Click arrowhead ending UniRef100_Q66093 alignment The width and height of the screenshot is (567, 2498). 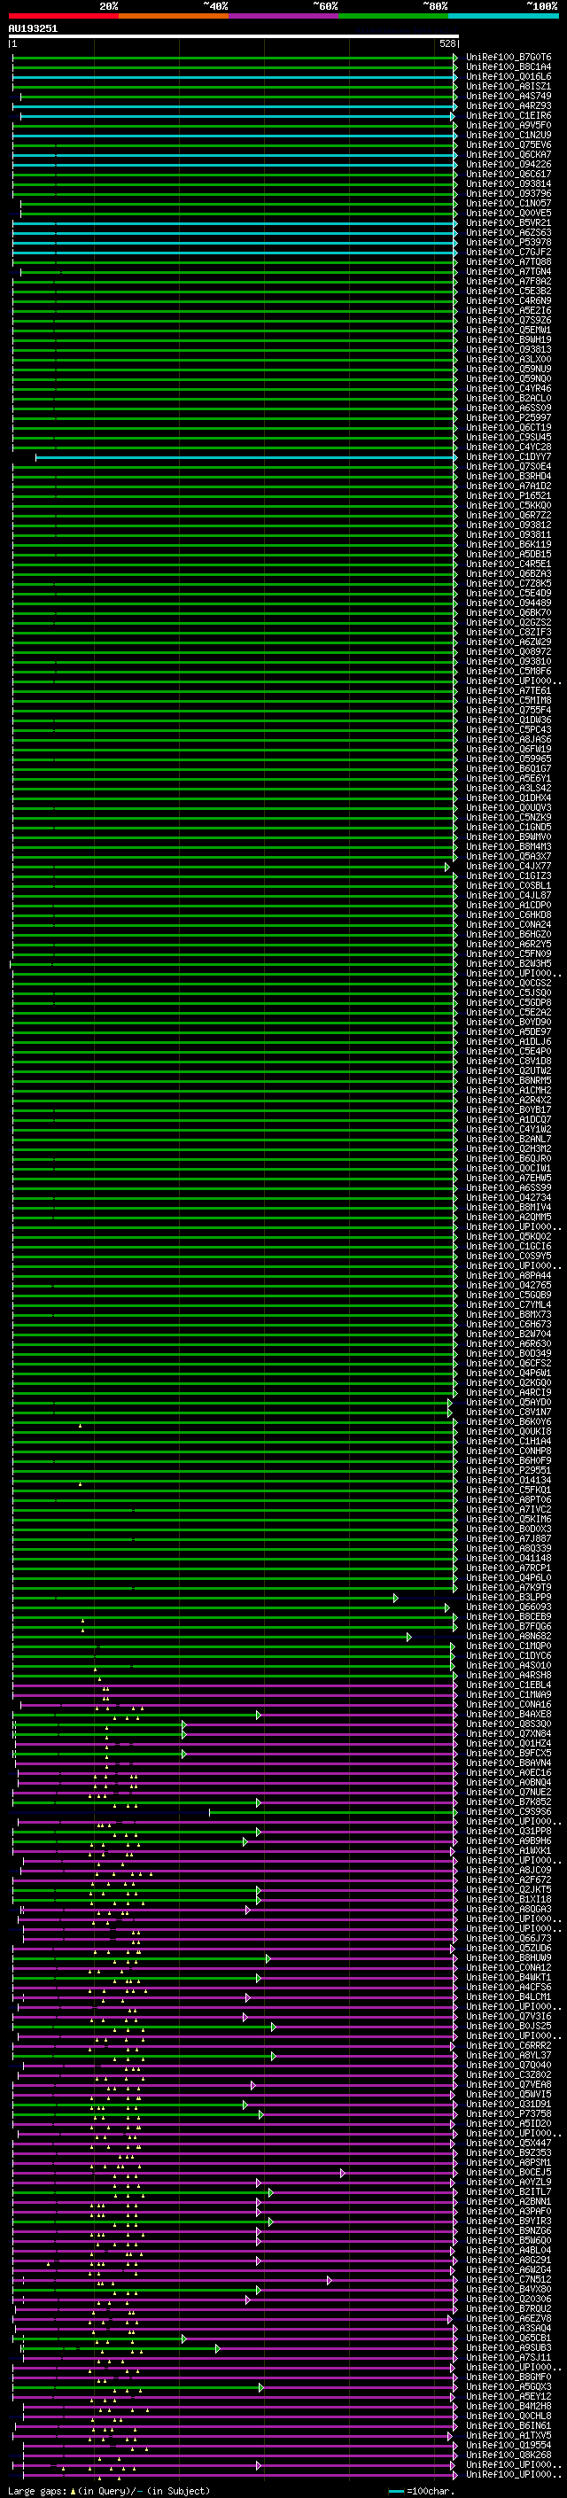point(447,1607)
